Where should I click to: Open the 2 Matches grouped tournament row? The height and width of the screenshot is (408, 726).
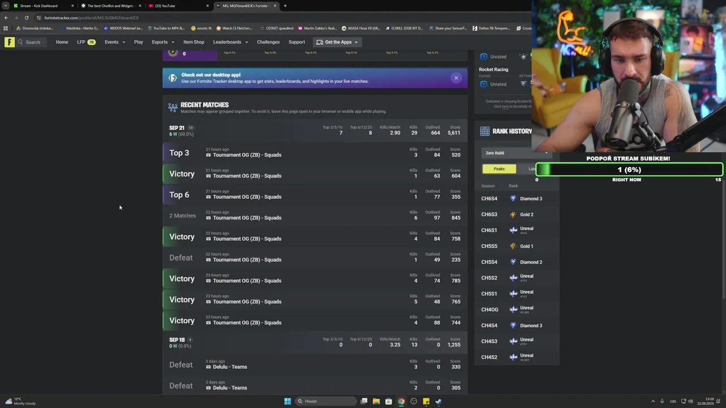point(315,216)
